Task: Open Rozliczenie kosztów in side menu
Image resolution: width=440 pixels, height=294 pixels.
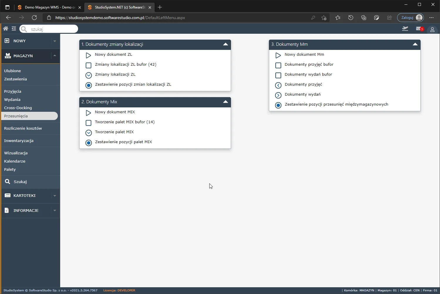Action: pyautogui.click(x=23, y=128)
